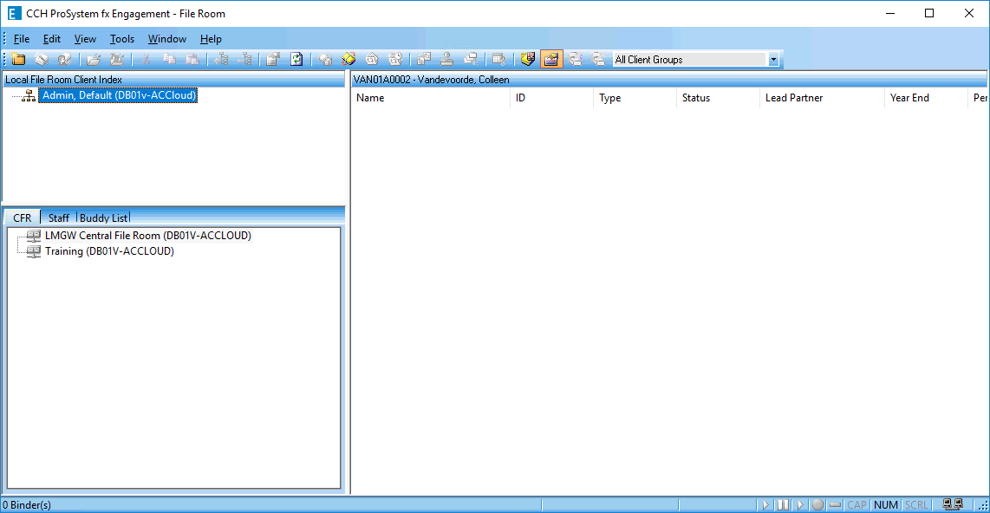Open the All Client Groups dropdown

point(773,59)
